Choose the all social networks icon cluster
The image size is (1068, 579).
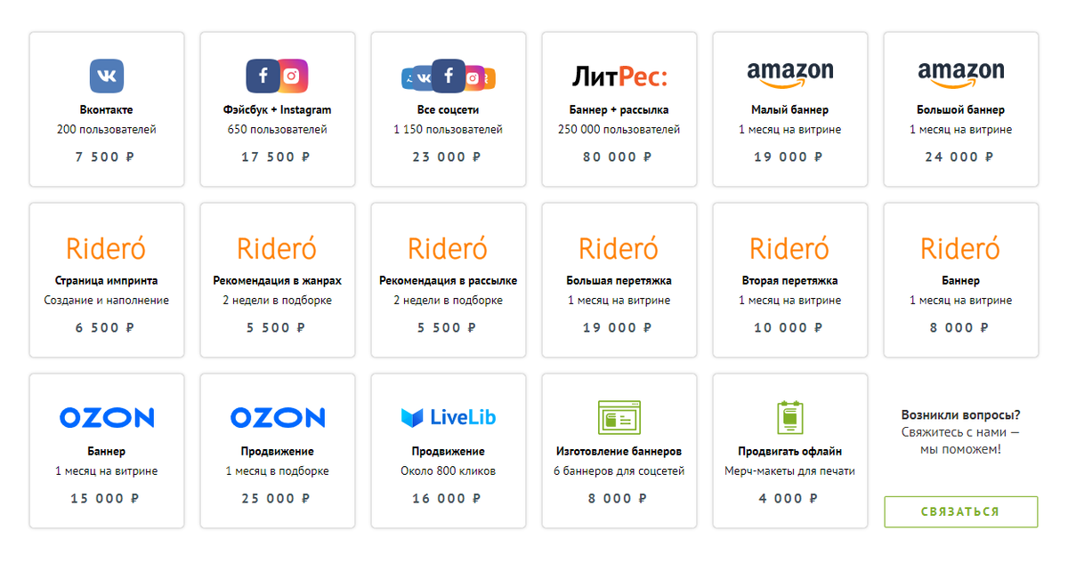click(x=448, y=77)
